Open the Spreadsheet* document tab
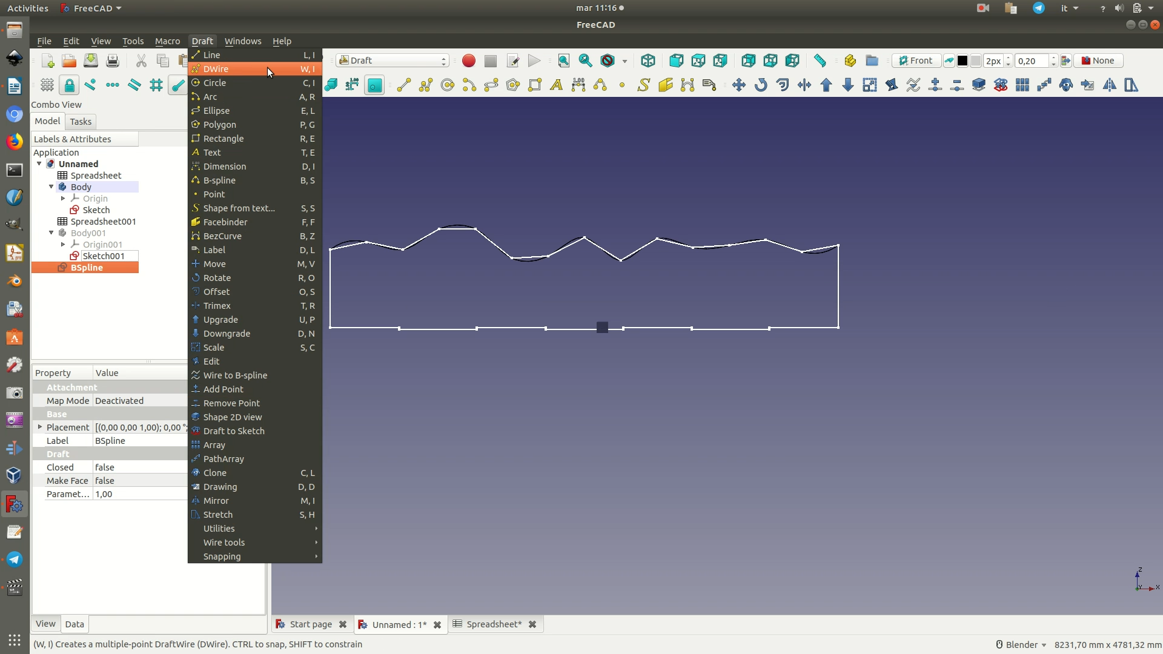1163x654 pixels. click(494, 624)
